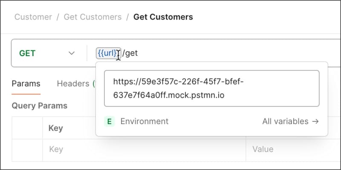Screen dimensions: 341x170
Task: Click the {{url}} variable token
Action: click(x=108, y=53)
